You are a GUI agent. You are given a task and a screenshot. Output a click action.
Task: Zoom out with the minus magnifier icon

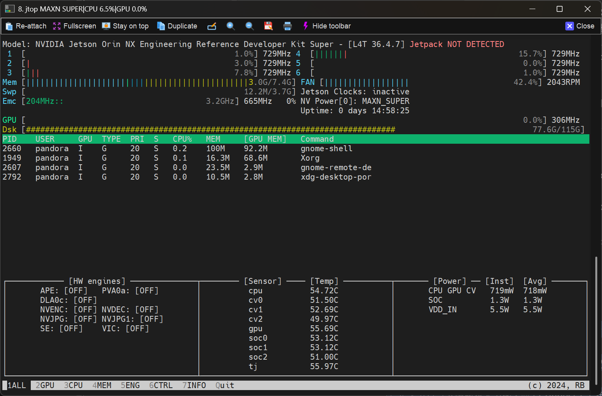click(249, 26)
